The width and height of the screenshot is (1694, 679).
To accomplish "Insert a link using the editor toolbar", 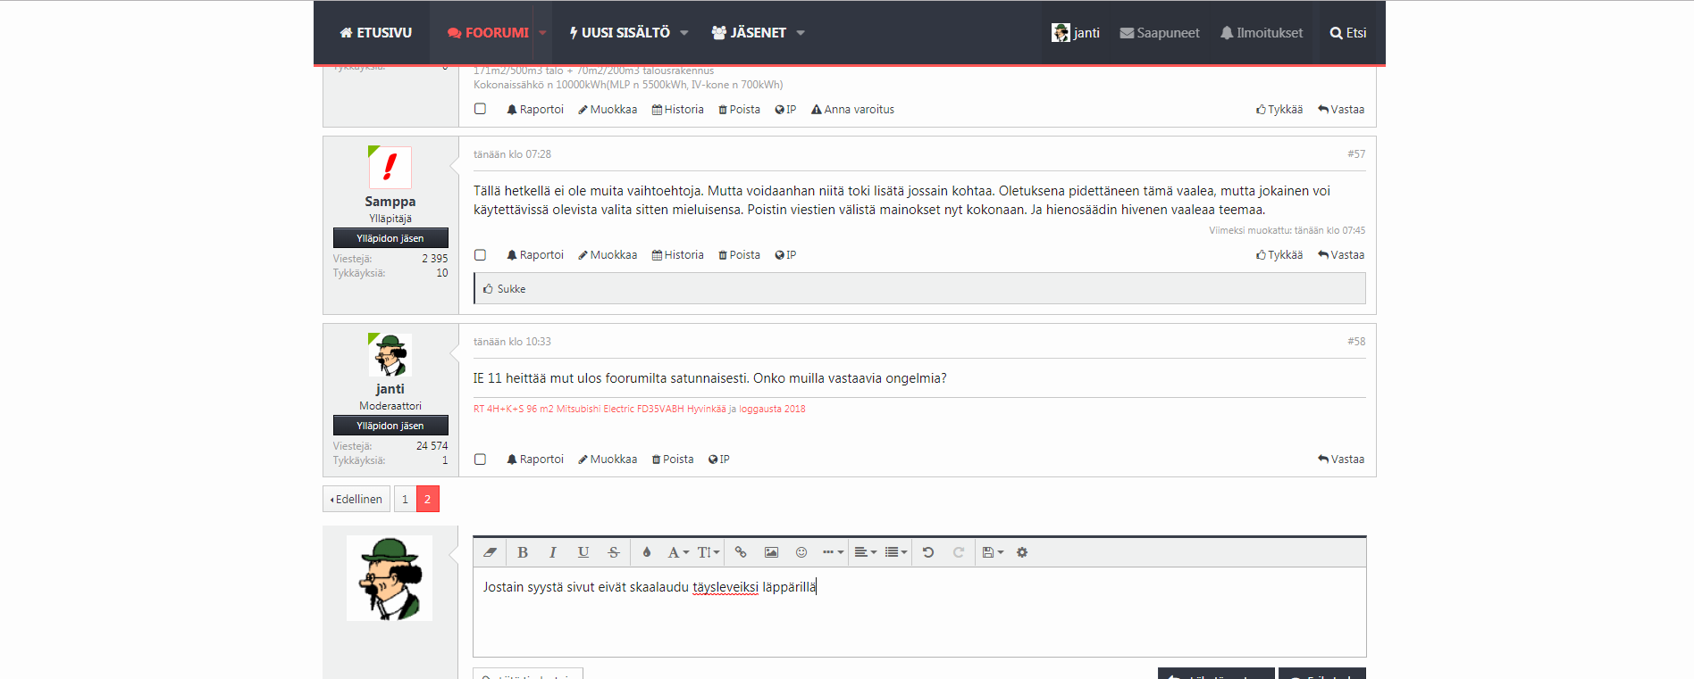I will click(741, 552).
